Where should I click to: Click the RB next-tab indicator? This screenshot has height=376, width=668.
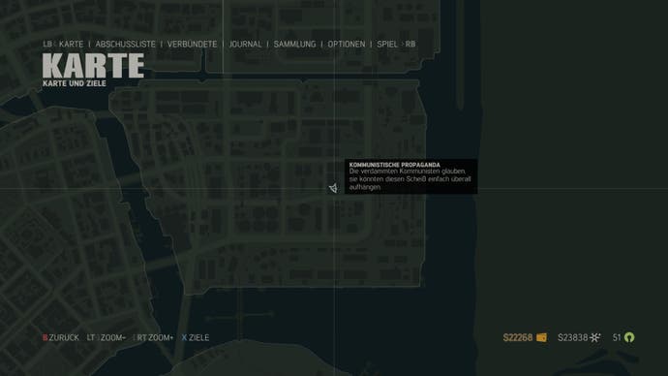pos(410,45)
